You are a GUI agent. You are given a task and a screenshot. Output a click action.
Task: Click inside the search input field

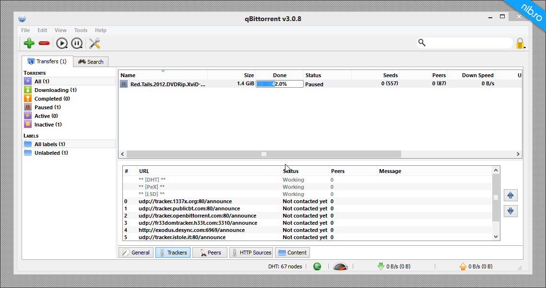469,43
